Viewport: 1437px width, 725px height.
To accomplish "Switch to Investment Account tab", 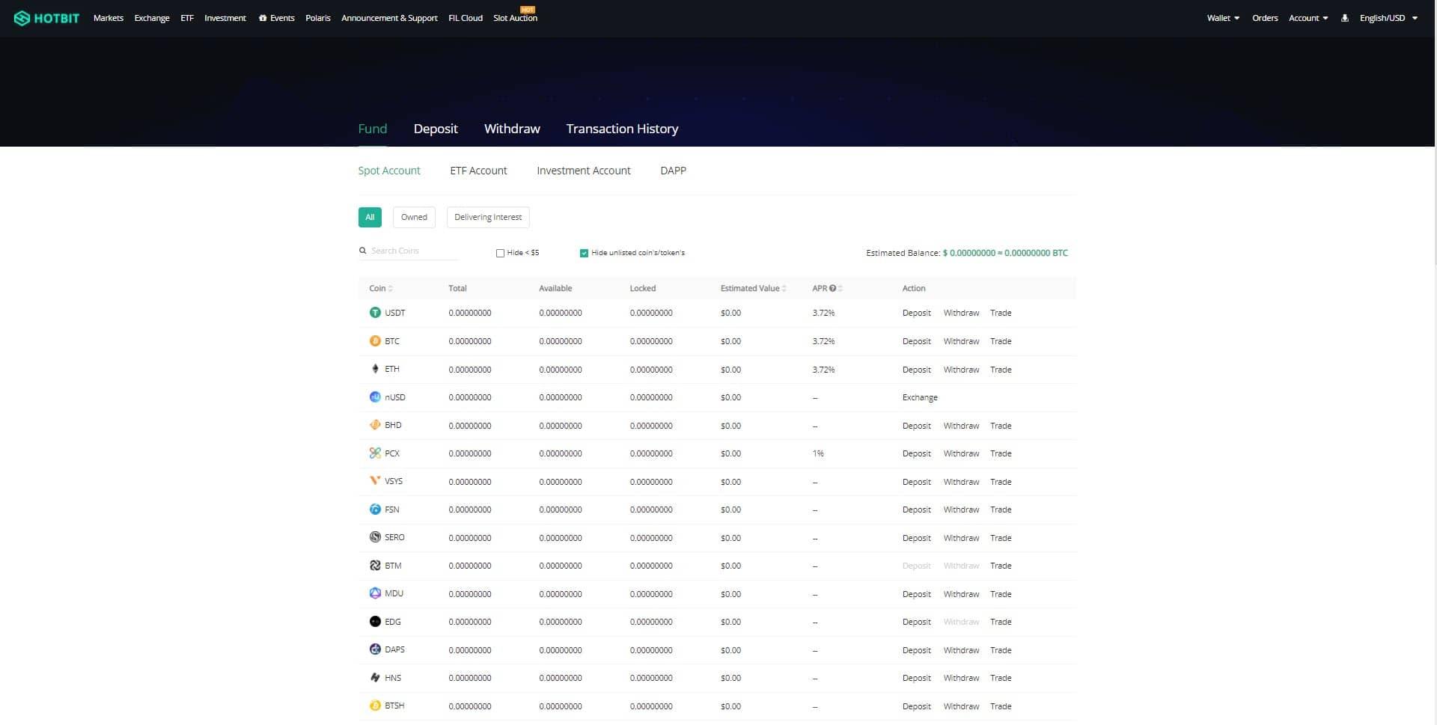I will coord(584,171).
